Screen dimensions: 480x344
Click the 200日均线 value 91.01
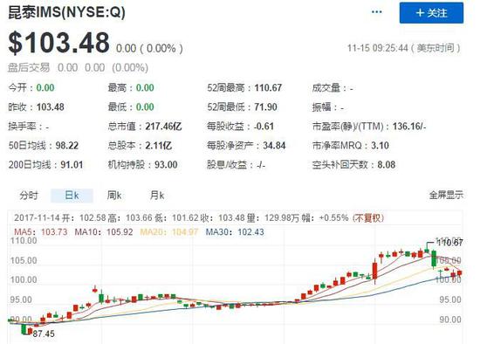click(x=72, y=165)
